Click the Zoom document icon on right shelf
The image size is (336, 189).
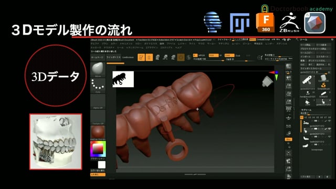coord(288,86)
